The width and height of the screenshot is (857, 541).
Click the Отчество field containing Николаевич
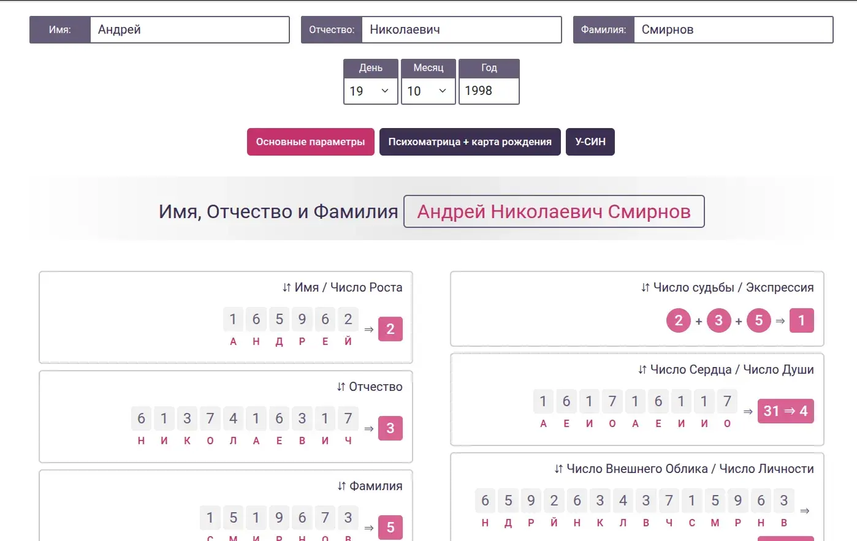click(x=461, y=29)
